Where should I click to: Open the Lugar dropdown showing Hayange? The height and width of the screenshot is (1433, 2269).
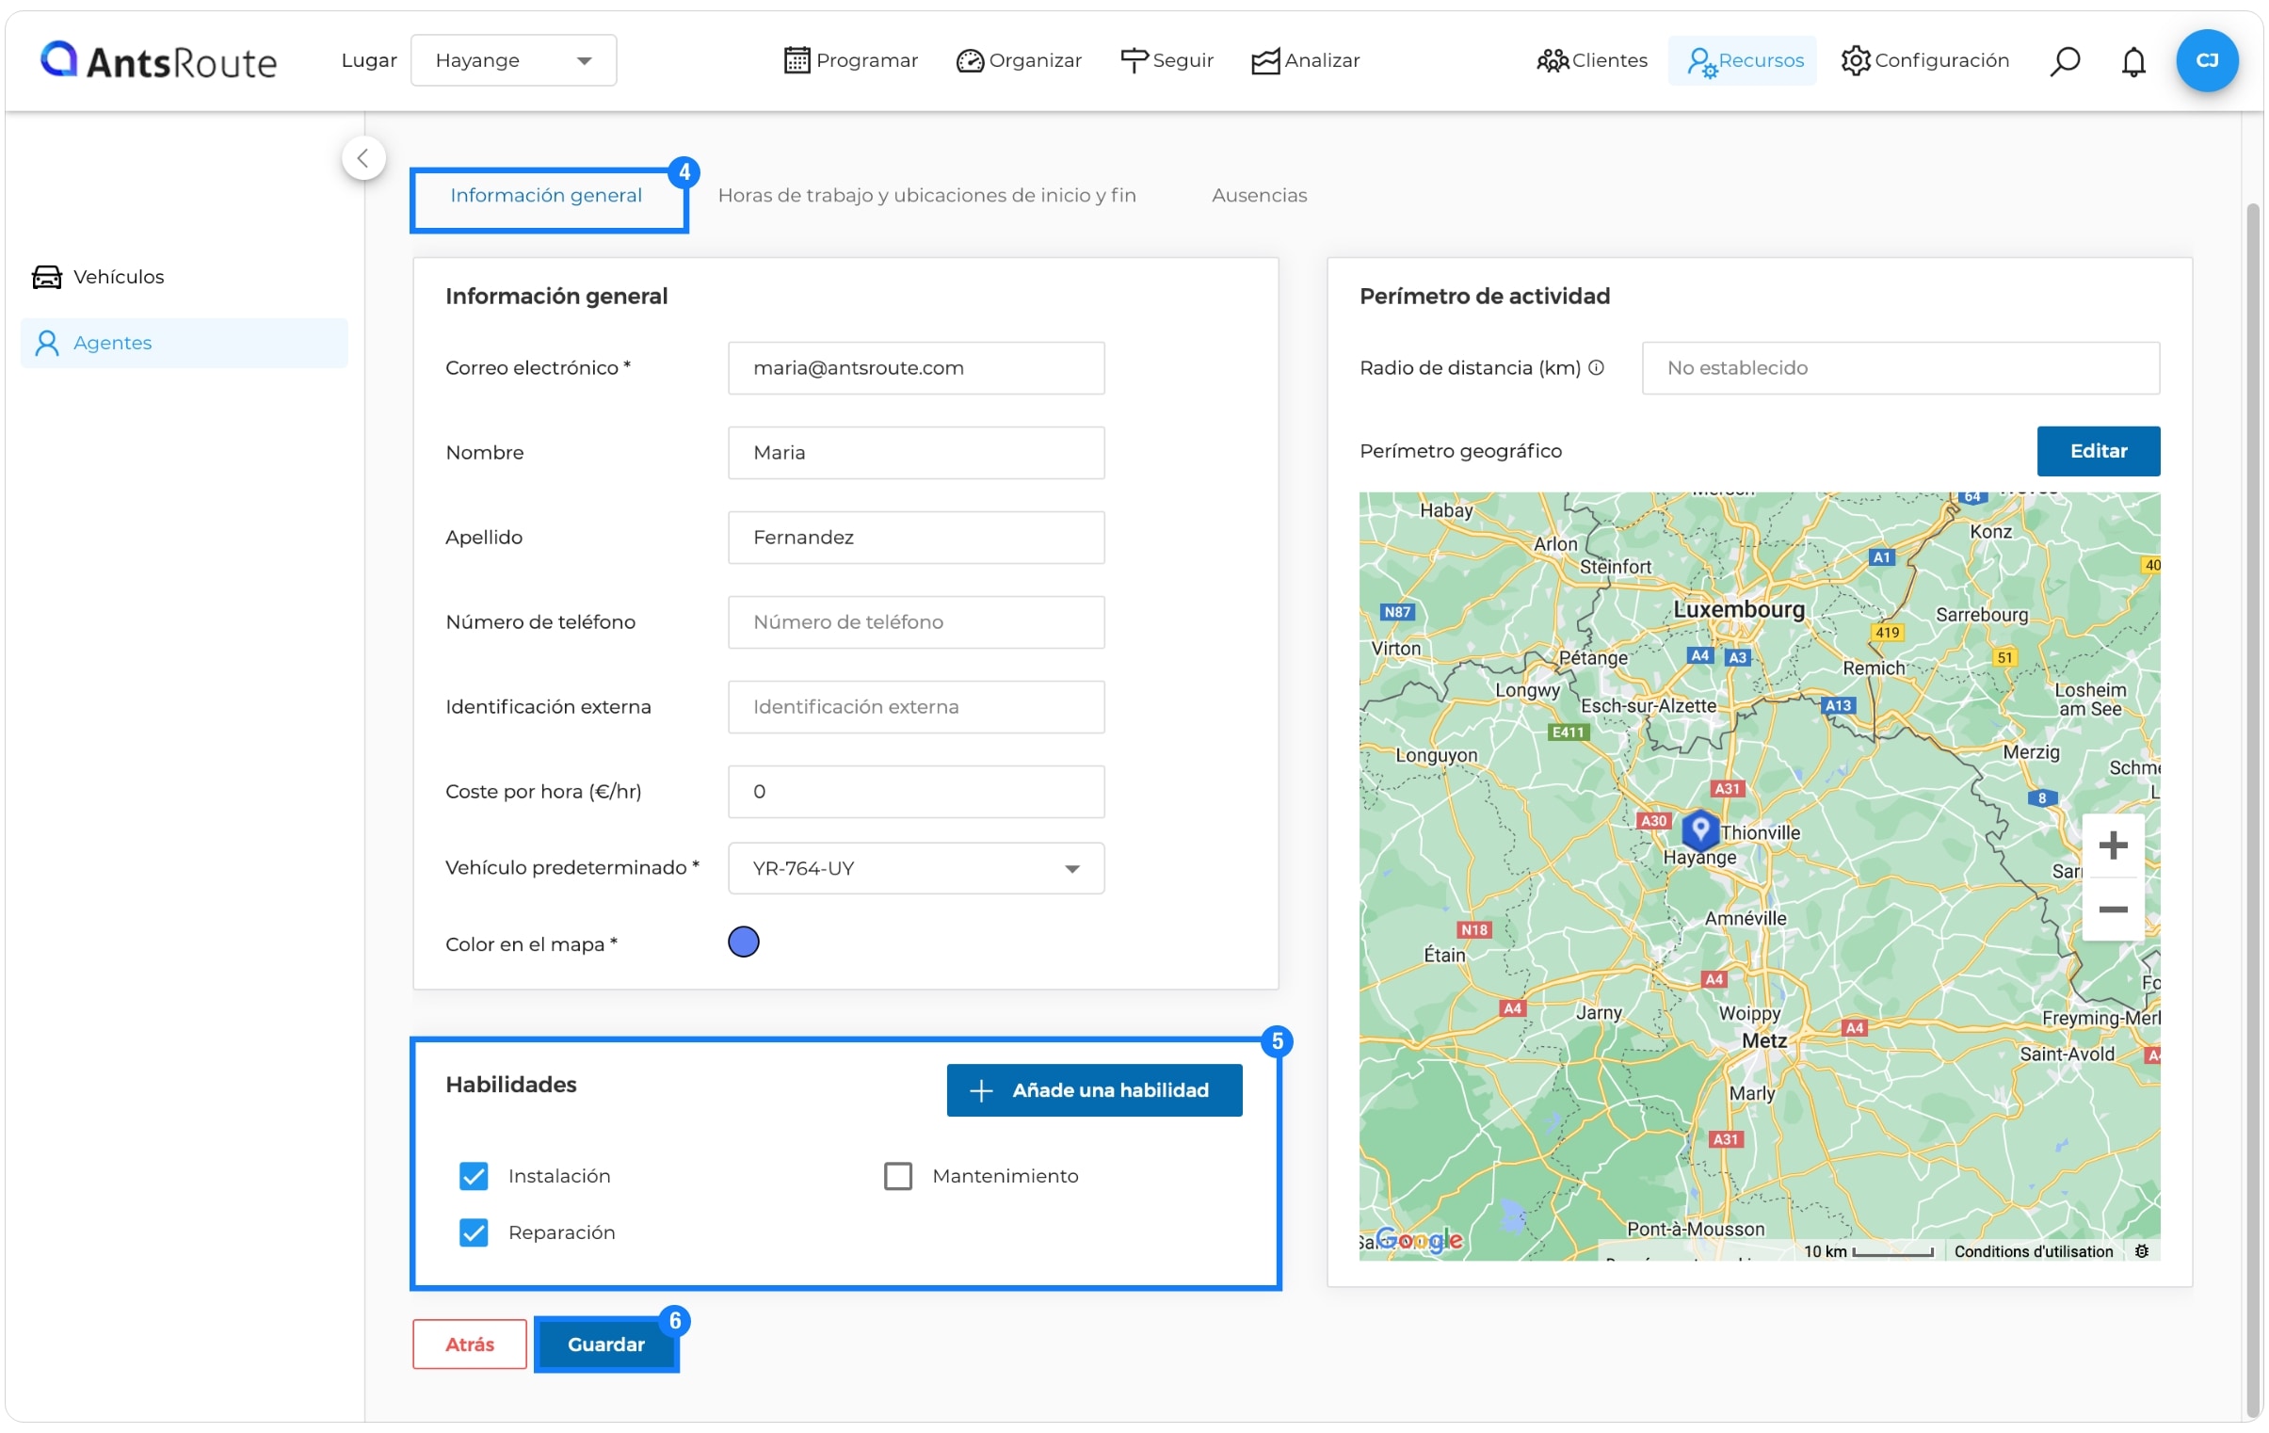[x=513, y=60]
